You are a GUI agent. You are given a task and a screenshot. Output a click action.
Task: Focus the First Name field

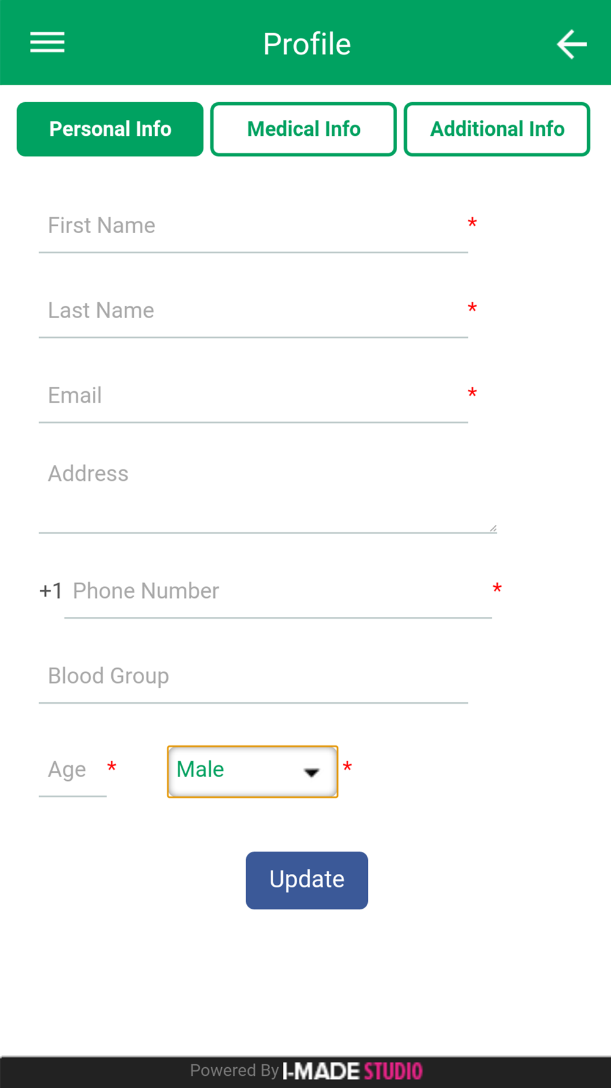pyautogui.click(x=253, y=226)
